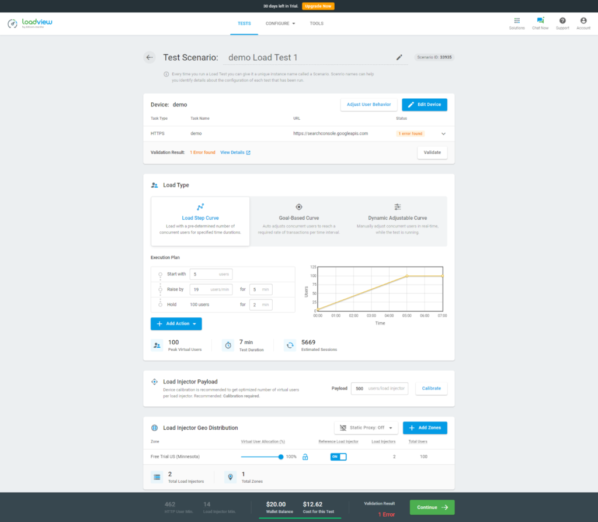
Task: Click the Peak Virtual Users icon
Action: pyautogui.click(x=157, y=345)
